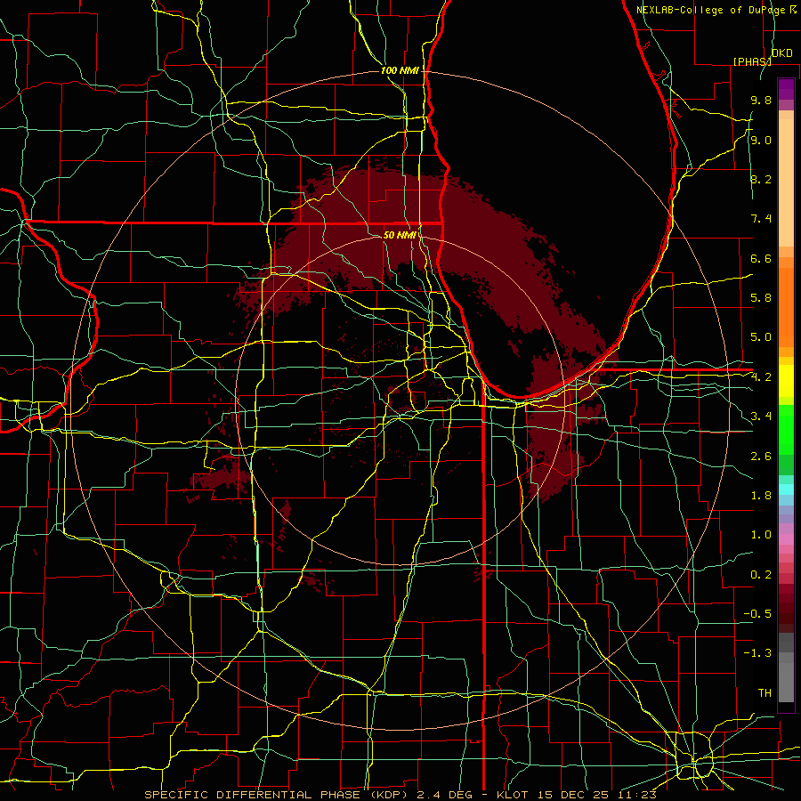Click the 100 NMI range ring label

click(x=400, y=70)
